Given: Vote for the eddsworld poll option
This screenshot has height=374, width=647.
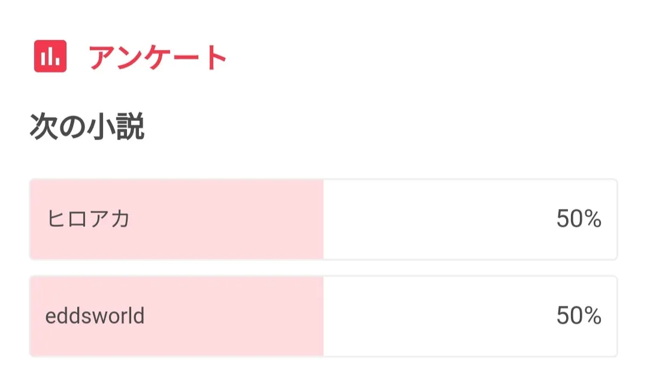Looking at the screenshot, I should click(323, 316).
